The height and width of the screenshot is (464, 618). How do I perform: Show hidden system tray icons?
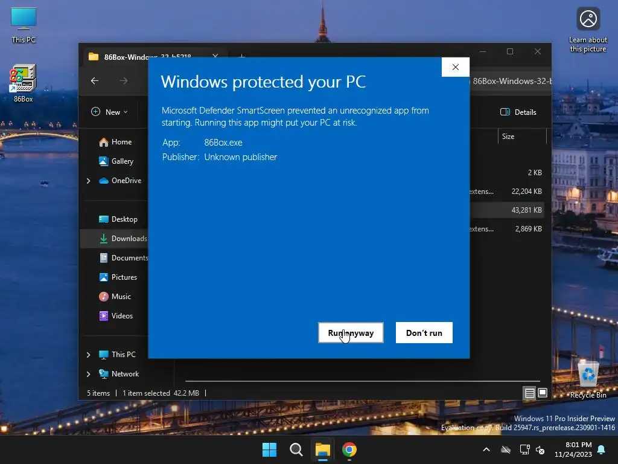pyautogui.click(x=486, y=449)
